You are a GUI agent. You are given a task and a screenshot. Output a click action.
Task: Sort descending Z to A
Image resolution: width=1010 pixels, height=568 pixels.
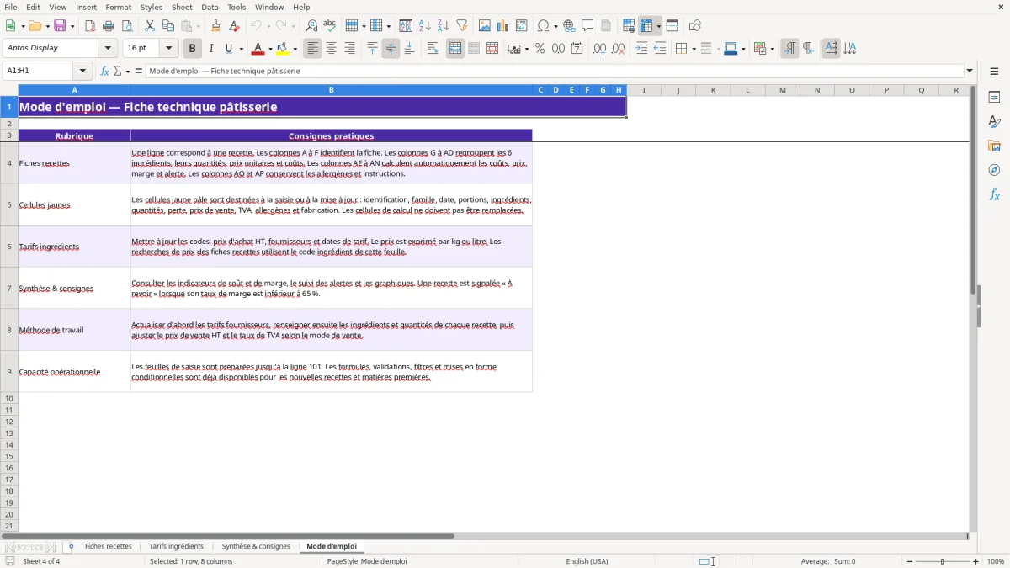pyautogui.click(x=444, y=26)
